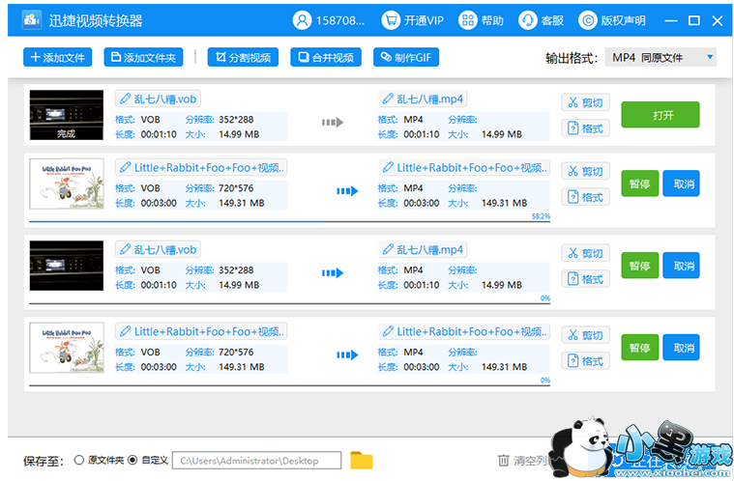734x481 pixels.
Task: Open the yellow output folder icon
Action: pyautogui.click(x=361, y=460)
